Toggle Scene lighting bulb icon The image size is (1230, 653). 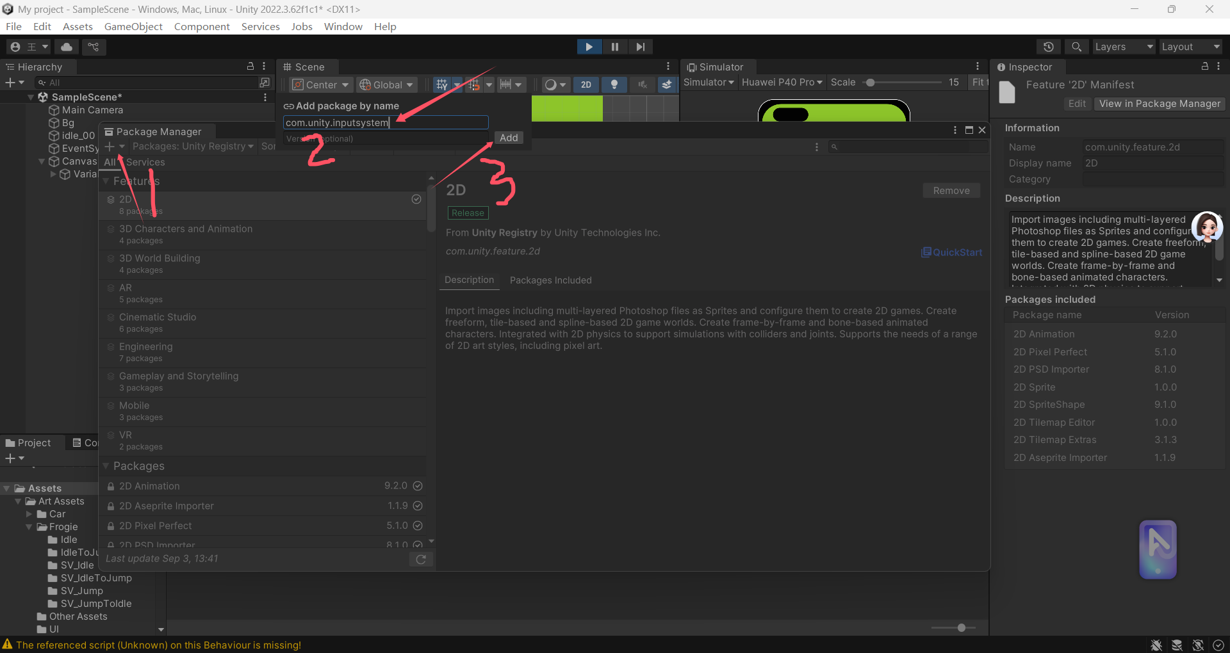pyautogui.click(x=614, y=85)
